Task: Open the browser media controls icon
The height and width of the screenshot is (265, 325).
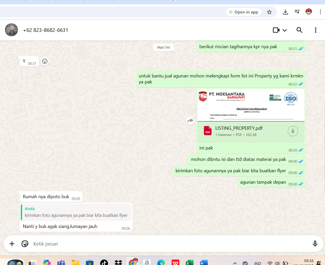Action: [297, 12]
